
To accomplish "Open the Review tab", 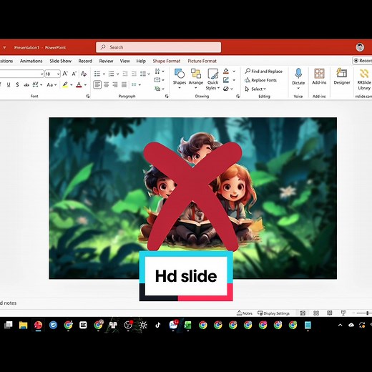I will point(106,61).
